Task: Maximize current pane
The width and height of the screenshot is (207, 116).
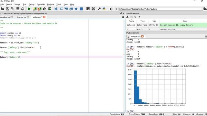Action: [x=88, y=9]
